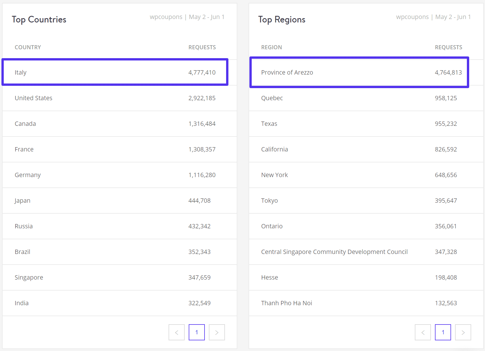Click the previous page arrow under Top Countries
Screen dimensions: 485x351
[x=176, y=332]
